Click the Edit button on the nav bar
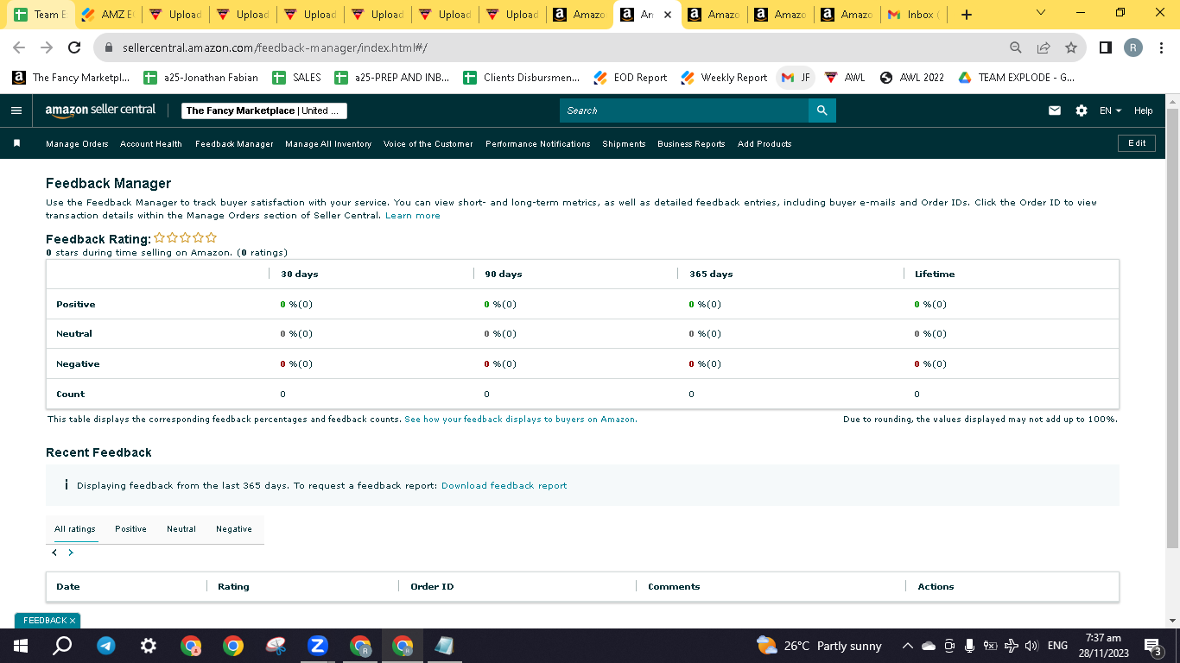The height and width of the screenshot is (663, 1180). (1137, 143)
